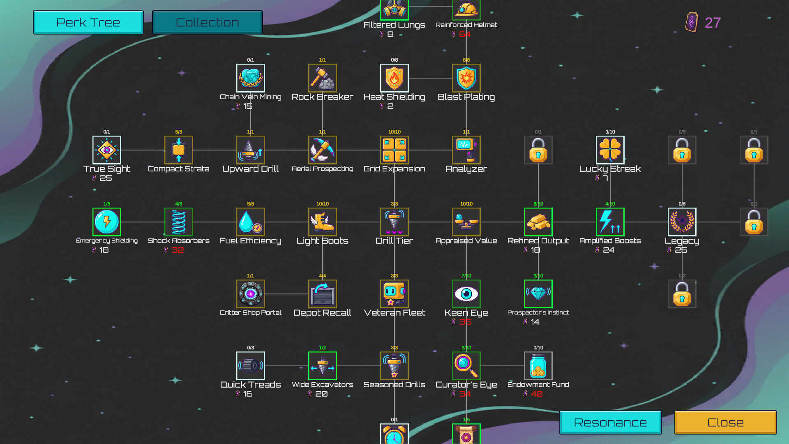Image resolution: width=789 pixels, height=444 pixels.
Task: Click the Appraised Value scales icon
Action: point(466,222)
